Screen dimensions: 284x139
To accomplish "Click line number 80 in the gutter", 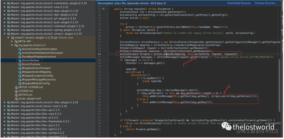I will coord(99,96).
